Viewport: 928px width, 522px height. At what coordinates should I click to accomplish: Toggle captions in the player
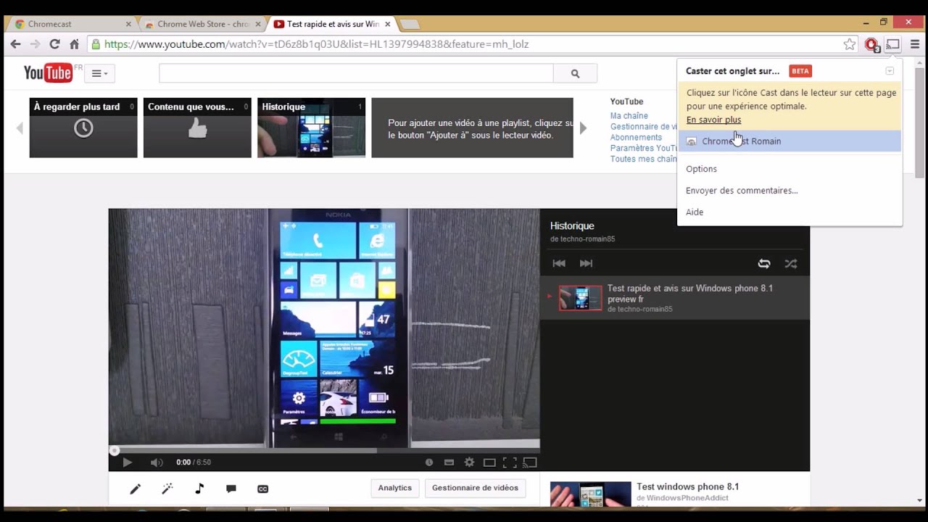[x=449, y=462]
